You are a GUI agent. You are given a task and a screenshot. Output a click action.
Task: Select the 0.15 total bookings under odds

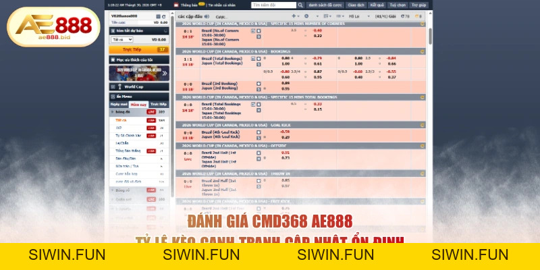point(318,109)
